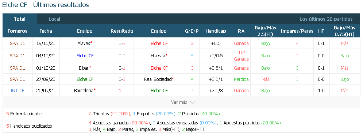This screenshot has height=136, width=363.
Task: Switch to the Local tab
Action: (x=54, y=19)
